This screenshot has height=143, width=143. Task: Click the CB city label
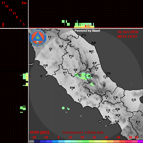pos(116,98)
